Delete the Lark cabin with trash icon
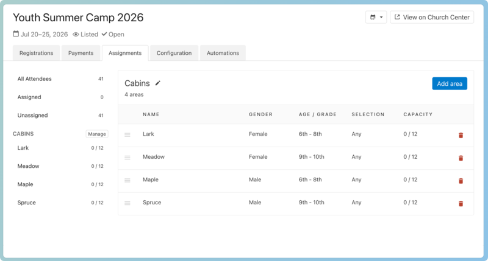488x261 pixels. (x=461, y=135)
